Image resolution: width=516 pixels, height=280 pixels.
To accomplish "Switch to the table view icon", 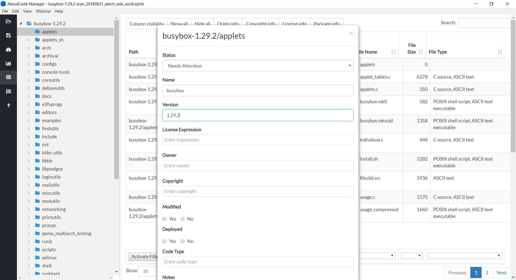I will point(8,77).
